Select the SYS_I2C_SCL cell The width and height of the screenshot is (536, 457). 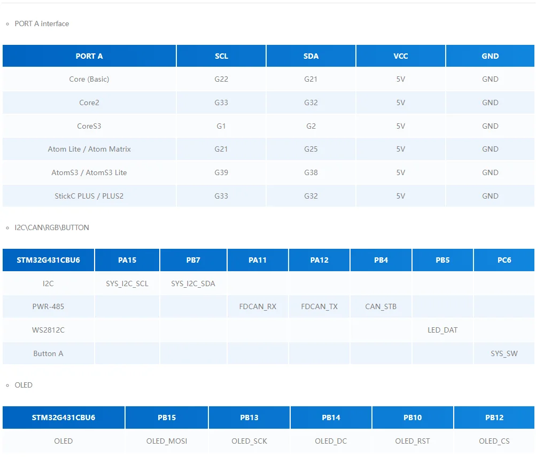(x=127, y=283)
